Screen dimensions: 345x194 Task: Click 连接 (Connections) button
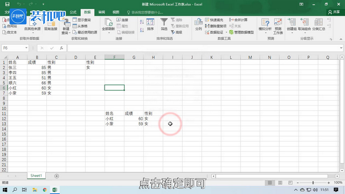pyautogui.click(x=122, y=20)
